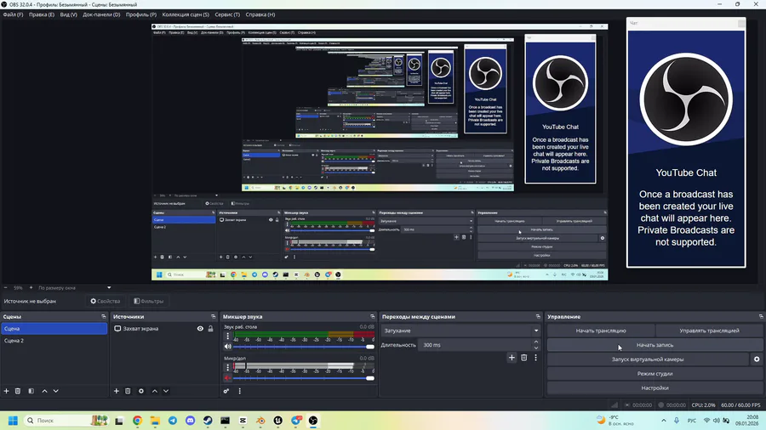Open audio mixer menu dots at panel bottom
766x430 pixels.
pos(239,391)
